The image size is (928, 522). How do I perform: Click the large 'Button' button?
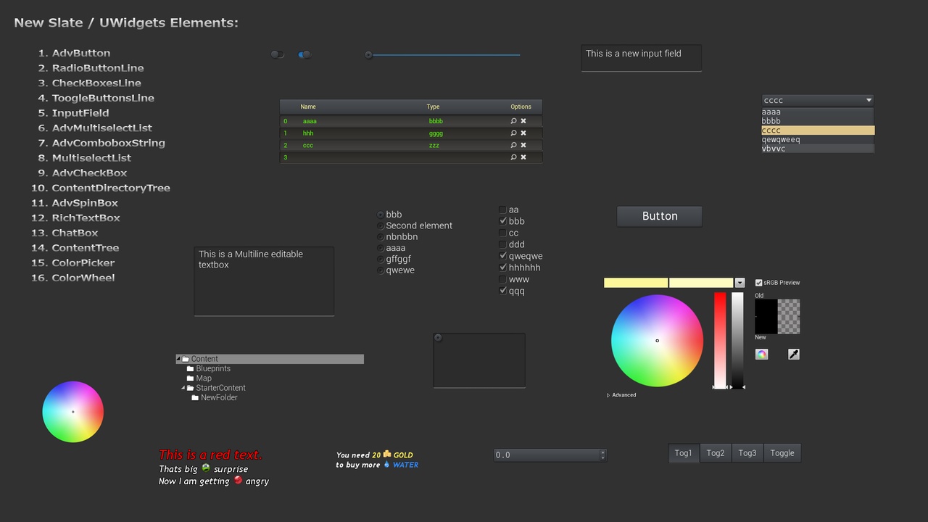[x=660, y=216]
